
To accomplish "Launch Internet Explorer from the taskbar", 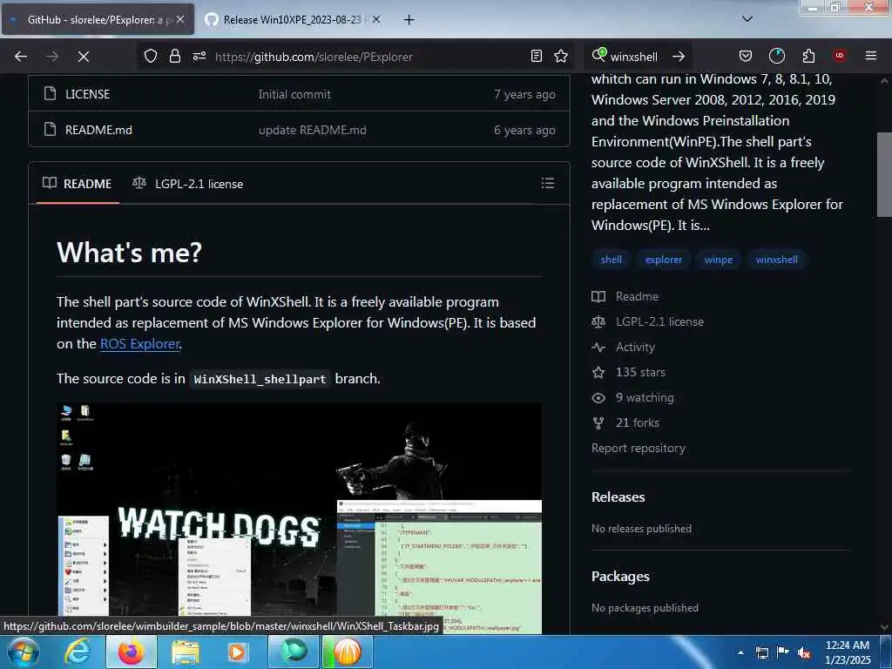I will (78, 652).
